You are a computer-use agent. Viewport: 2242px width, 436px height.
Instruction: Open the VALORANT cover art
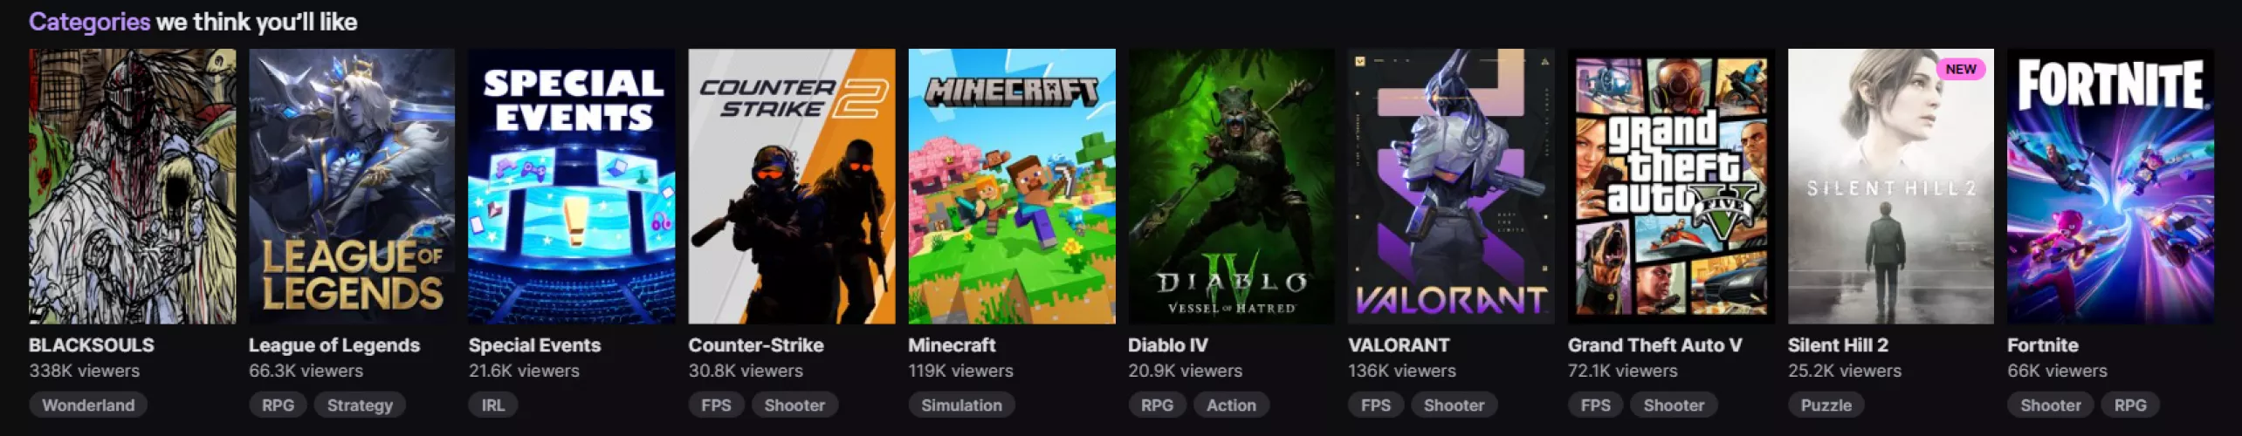point(1451,187)
